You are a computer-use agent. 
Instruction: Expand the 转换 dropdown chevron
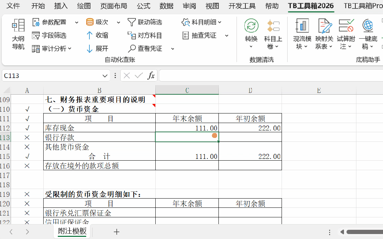(251, 46)
